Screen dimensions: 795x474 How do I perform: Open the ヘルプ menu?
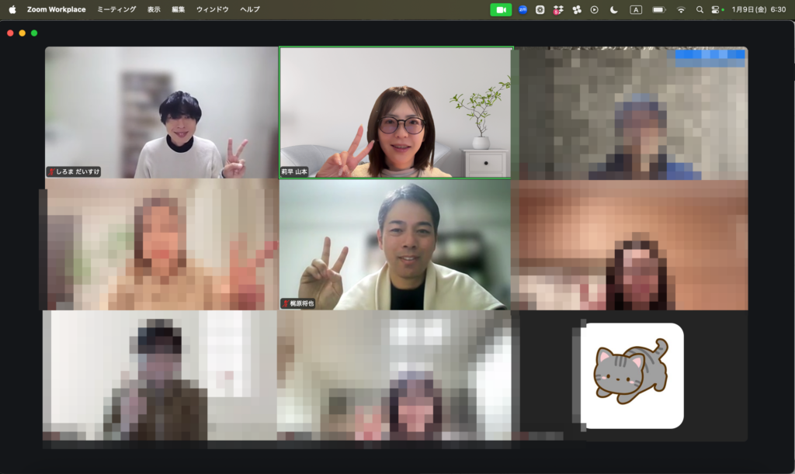(x=250, y=9)
